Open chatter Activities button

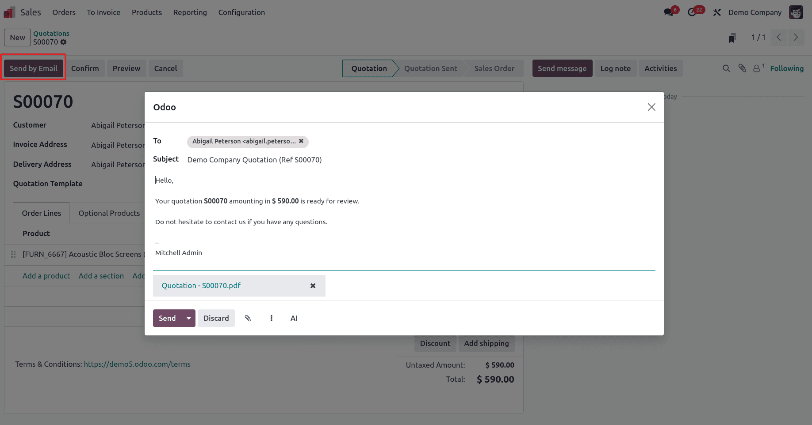click(661, 68)
